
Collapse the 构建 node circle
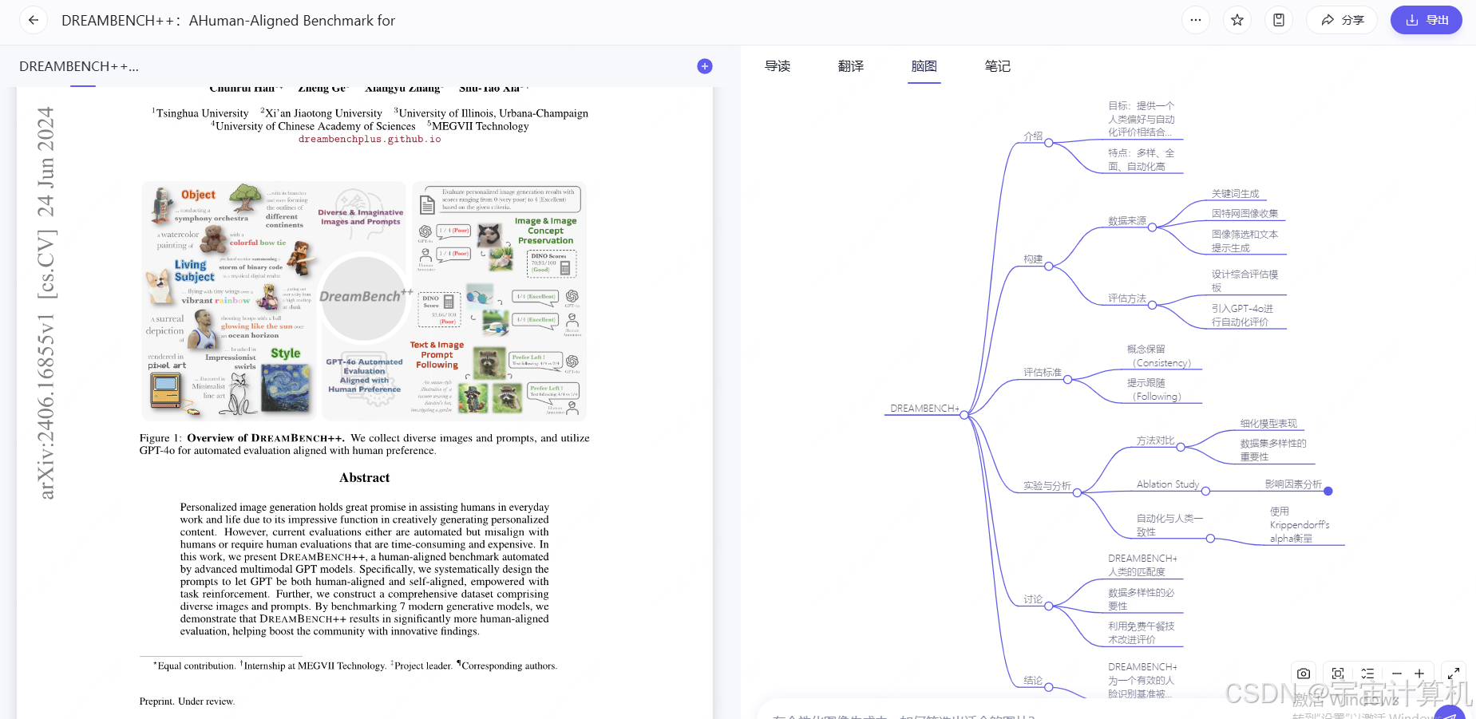point(1049,266)
